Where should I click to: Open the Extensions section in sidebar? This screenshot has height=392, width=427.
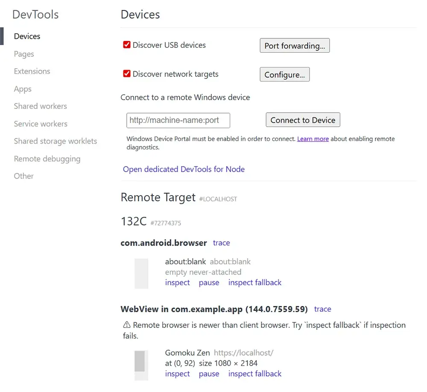[x=32, y=71]
